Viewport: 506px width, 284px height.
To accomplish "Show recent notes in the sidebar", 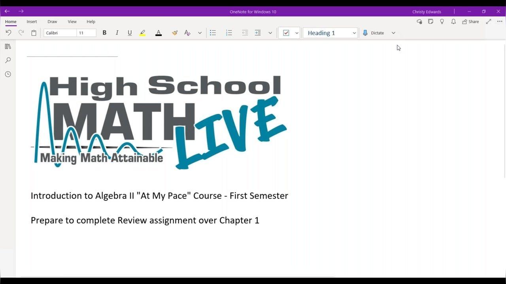I will (x=8, y=74).
